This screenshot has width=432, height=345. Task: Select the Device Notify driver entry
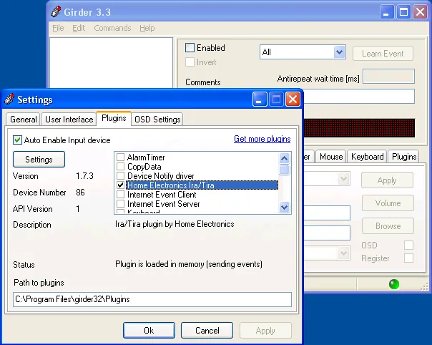[161, 175]
